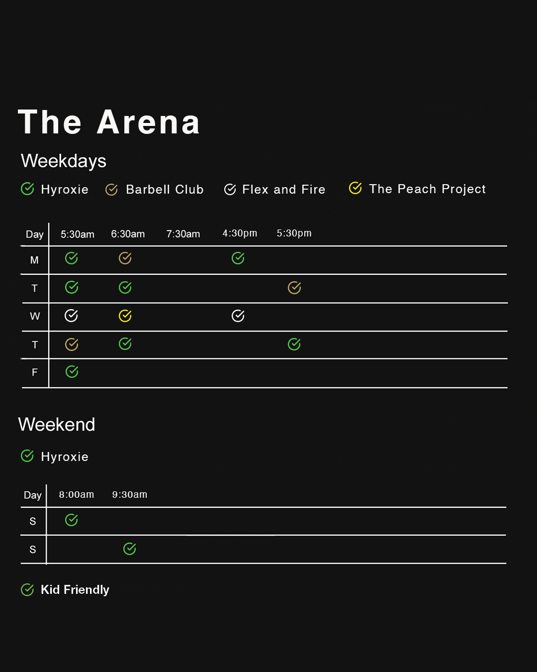Screen dimensions: 537x672
Task: Click the Kid Friendly check icon
Action: pyautogui.click(x=27, y=590)
